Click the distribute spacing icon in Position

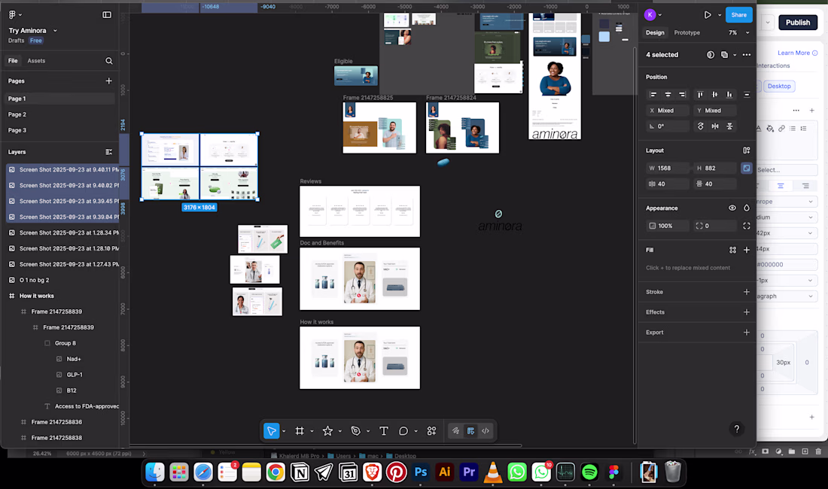(747, 95)
